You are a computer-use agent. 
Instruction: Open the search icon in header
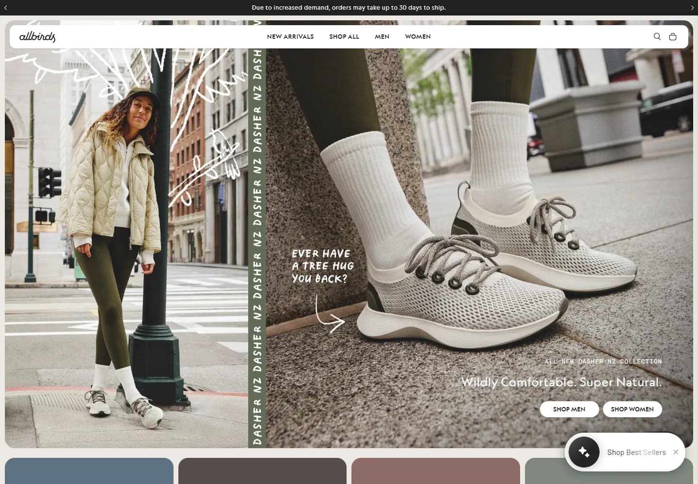pyautogui.click(x=657, y=36)
